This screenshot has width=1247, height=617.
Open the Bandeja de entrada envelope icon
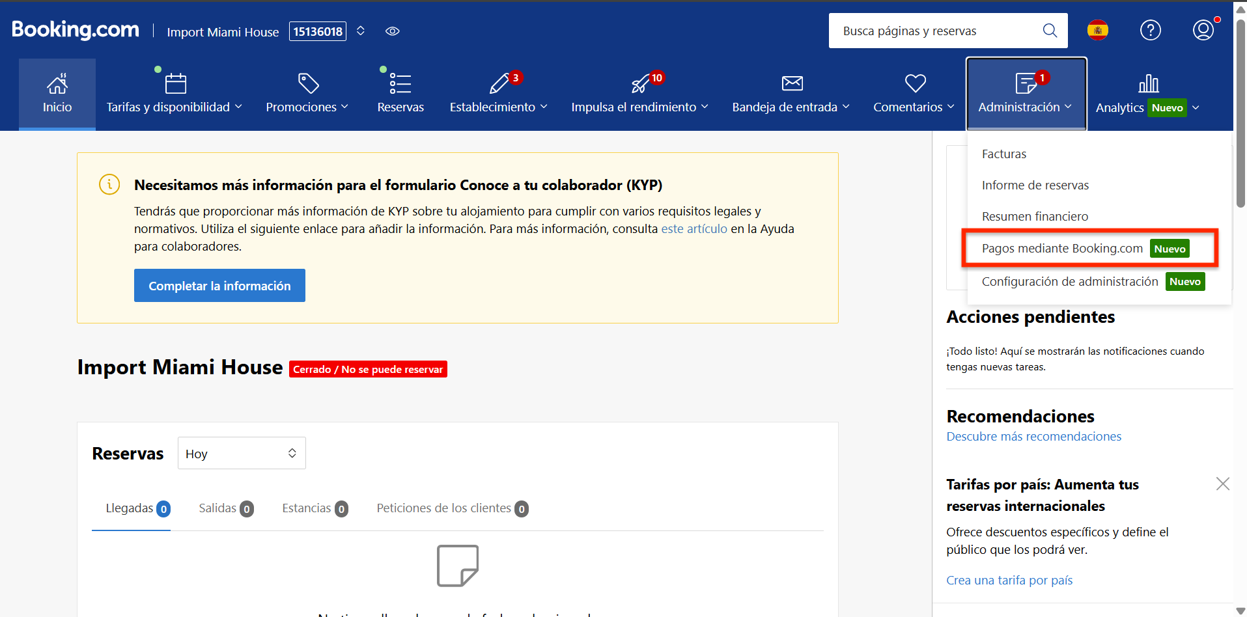click(792, 84)
